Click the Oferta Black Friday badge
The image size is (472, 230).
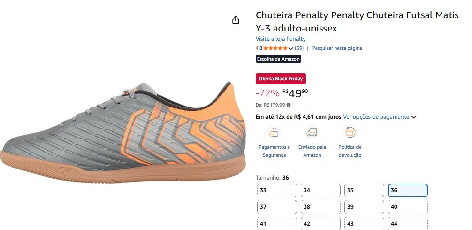click(x=281, y=78)
